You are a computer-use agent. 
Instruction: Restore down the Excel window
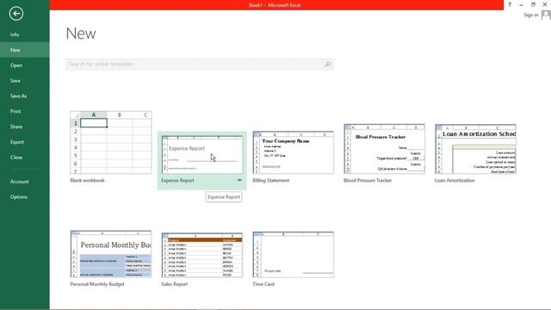533,4
